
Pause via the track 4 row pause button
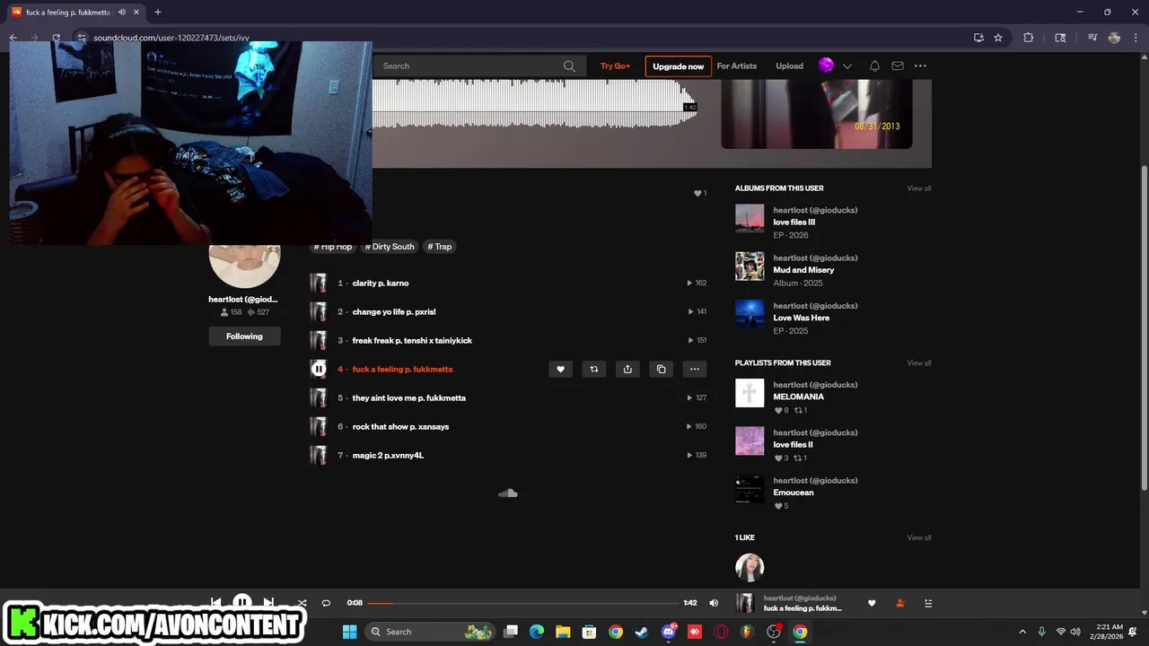coord(319,369)
